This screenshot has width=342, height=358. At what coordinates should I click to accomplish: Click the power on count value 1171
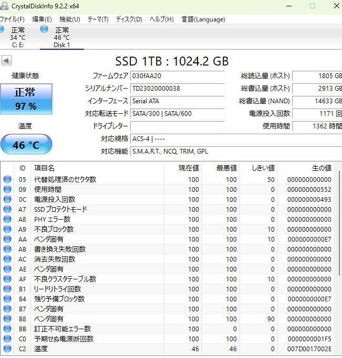point(317,113)
